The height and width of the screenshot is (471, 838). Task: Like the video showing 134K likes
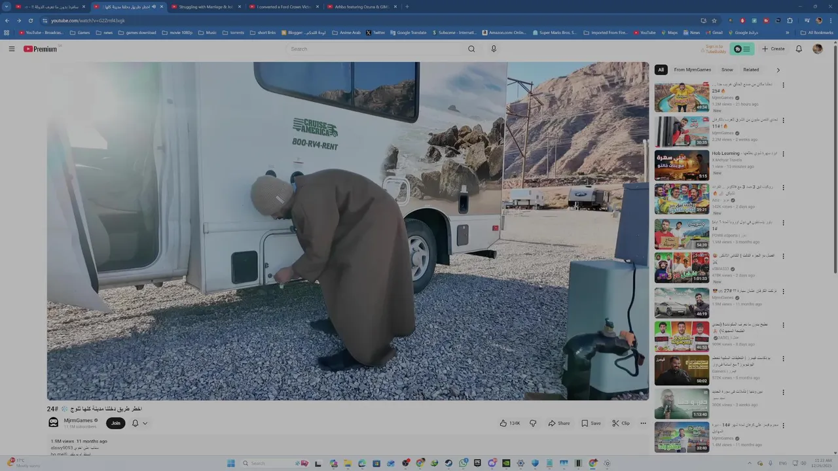[x=510, y=423]
